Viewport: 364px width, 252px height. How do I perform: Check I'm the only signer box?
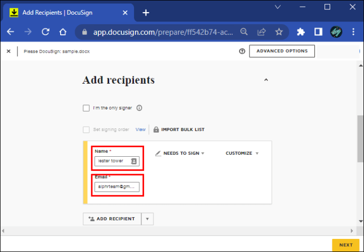click(86, 108)
